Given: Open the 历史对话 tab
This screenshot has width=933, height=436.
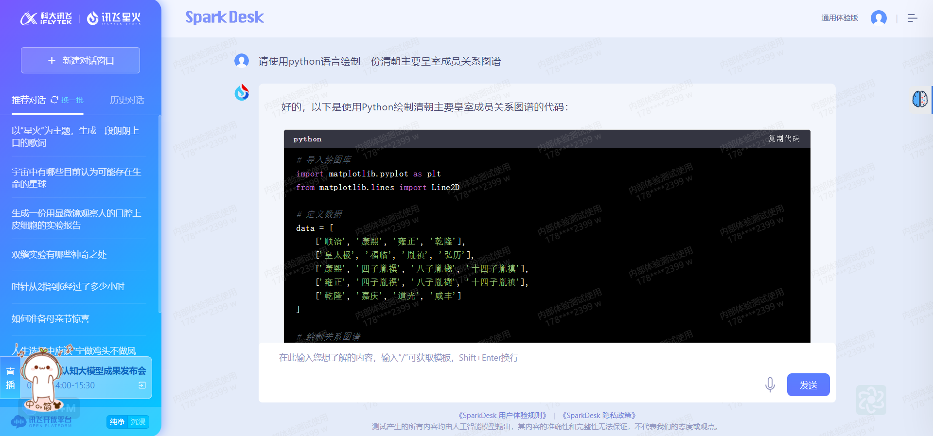Looking at the screenshot, I should 127,100.
